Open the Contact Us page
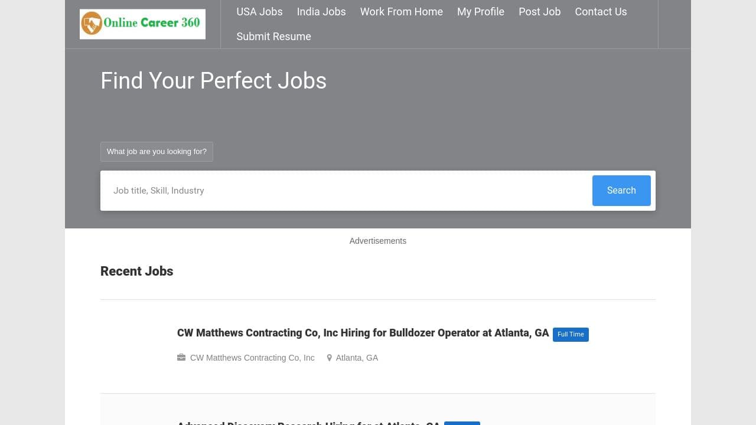Image resolution: width=756 pixels, height=425 pixels. click(601, 12)
